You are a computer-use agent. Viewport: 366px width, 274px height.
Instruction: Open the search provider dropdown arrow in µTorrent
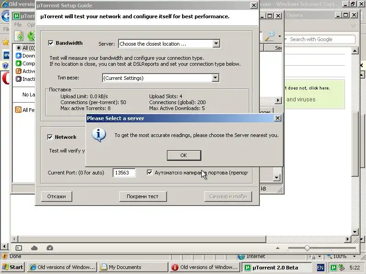click(280, 37)
